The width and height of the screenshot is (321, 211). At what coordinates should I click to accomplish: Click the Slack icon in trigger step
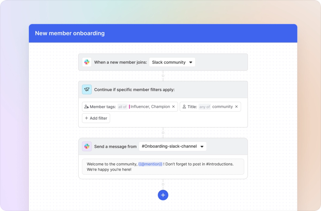click(x=87, y=62)
